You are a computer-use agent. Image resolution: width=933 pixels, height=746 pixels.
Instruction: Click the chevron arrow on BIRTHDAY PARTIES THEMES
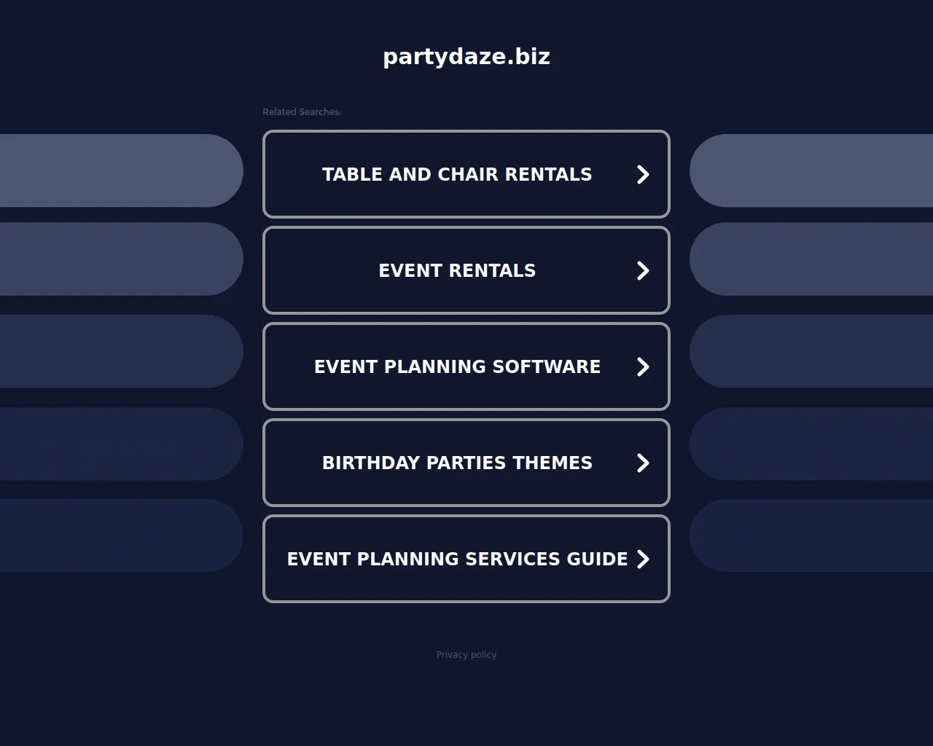coord(642,463)
